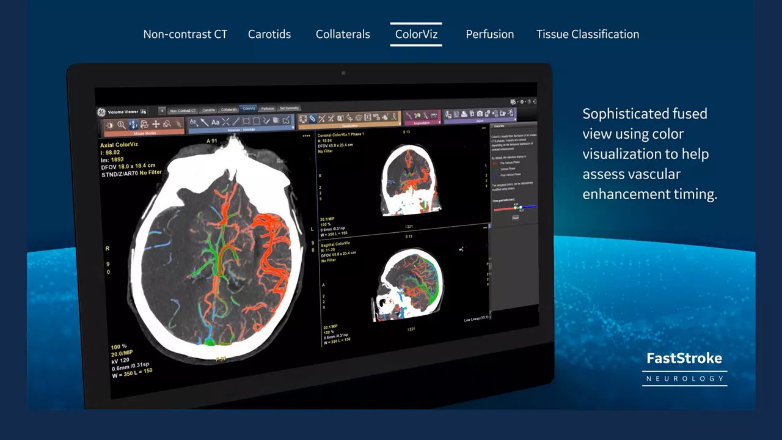
Task: Click the camera snapshot icon in Export
Action: (480, 114)
